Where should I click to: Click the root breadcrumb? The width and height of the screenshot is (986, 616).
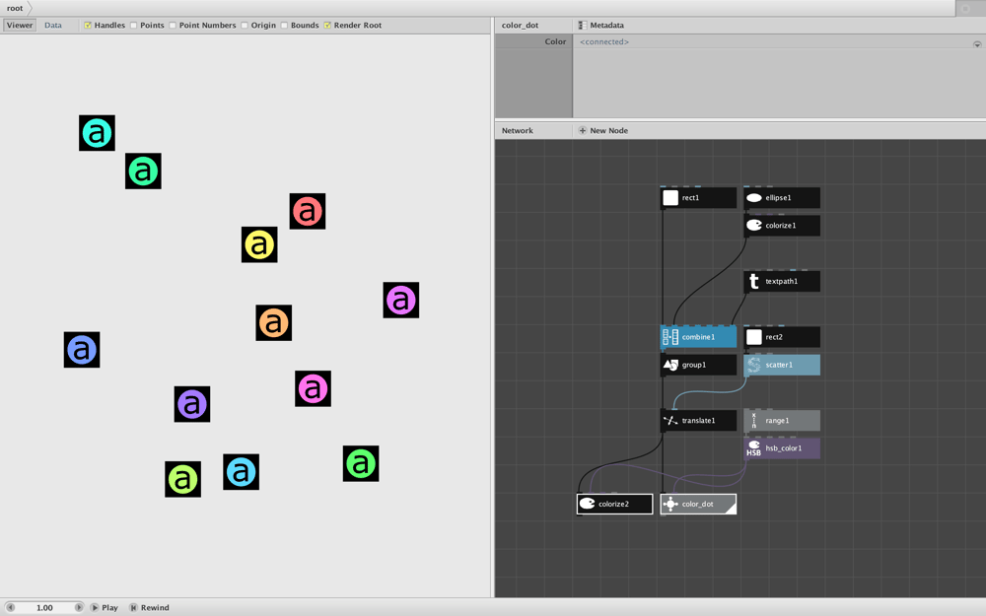click(15, 8)
